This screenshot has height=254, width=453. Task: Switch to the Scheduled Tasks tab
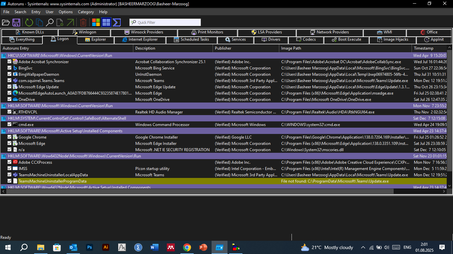click(x=191, y=40)
